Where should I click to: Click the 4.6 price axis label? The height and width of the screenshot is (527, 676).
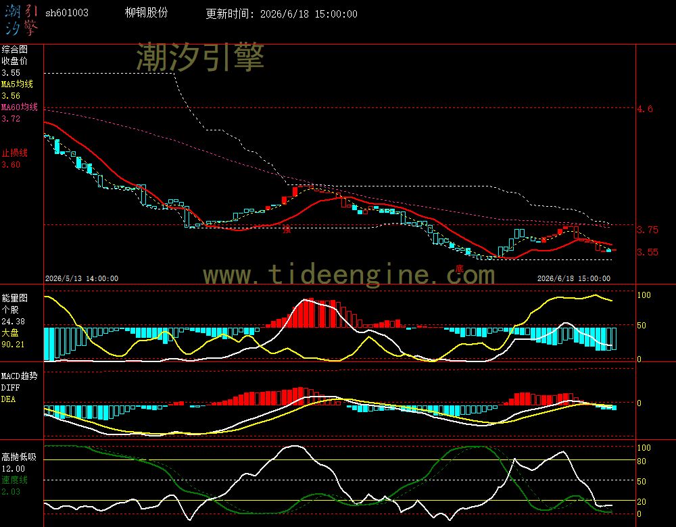point(645,109)
